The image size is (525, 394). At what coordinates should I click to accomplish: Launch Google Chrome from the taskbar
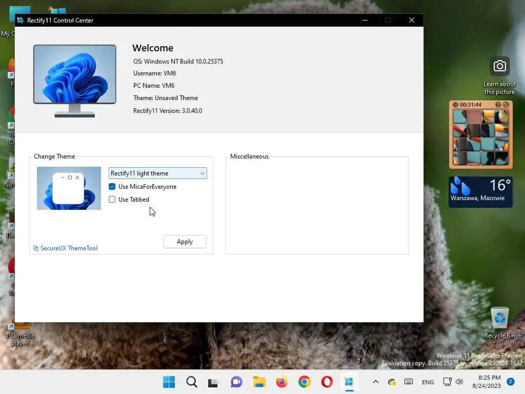coord(305,382)
